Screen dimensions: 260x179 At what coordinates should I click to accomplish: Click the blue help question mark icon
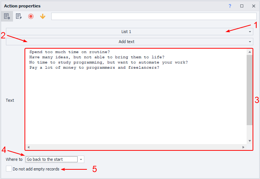point(230,6)
